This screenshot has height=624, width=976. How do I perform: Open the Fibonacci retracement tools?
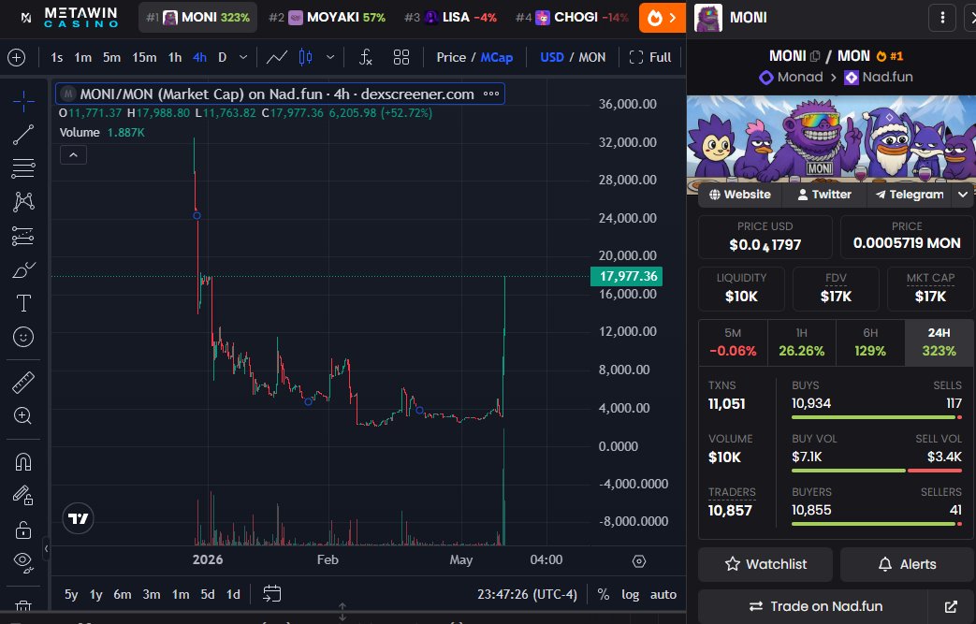(x=23, y=168)
